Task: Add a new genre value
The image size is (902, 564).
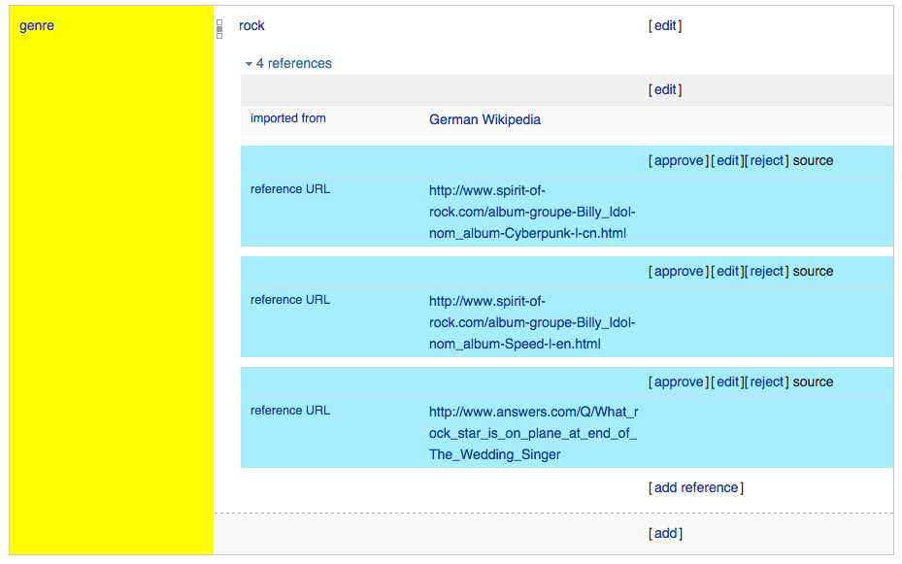Action: pos(665,534)
